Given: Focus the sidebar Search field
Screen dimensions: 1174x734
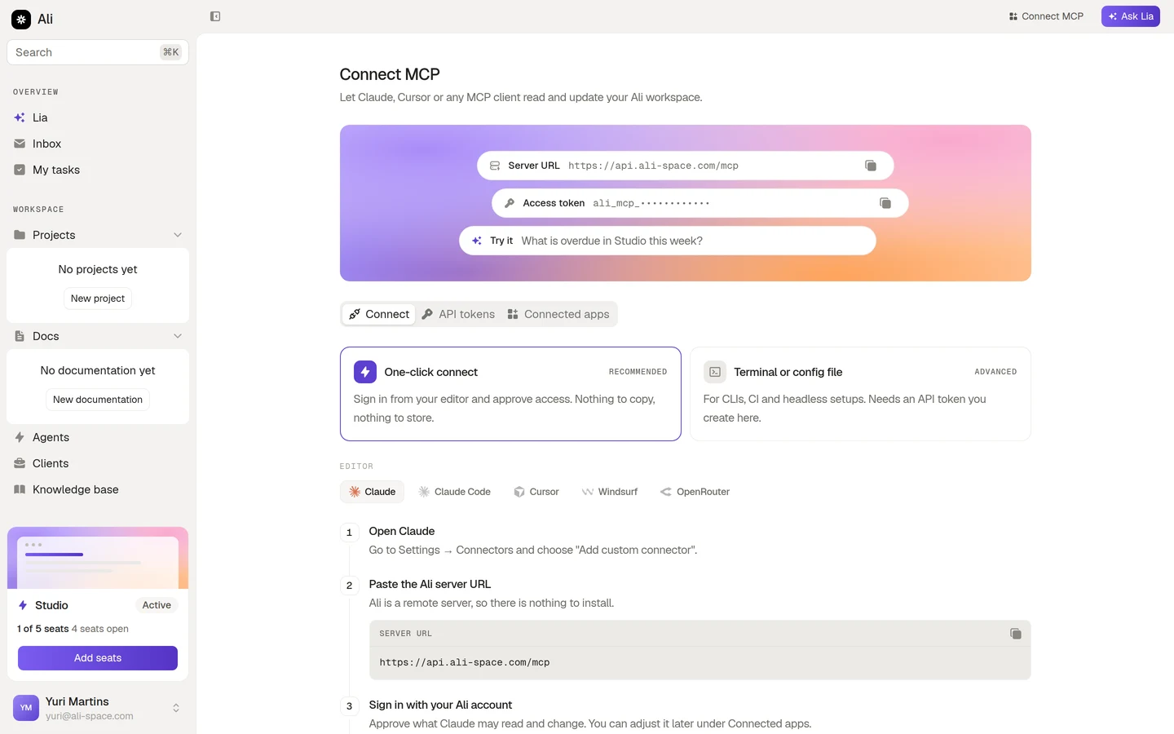Looking at the screenshot, I should coord(98,52).
